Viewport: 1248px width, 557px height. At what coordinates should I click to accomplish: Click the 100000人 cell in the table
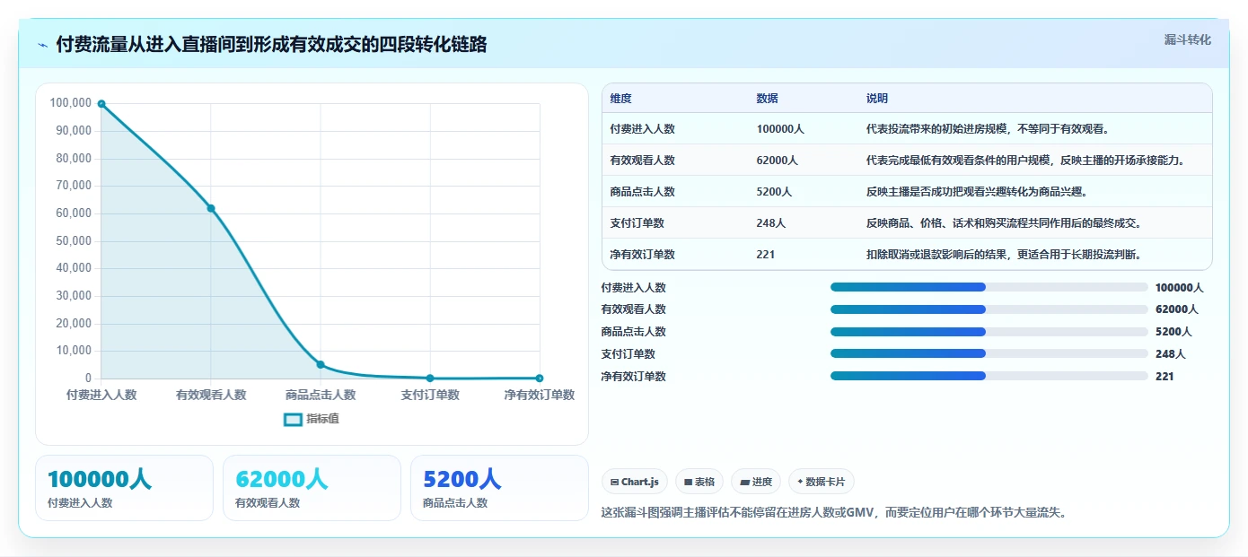(x=780, y=129)
